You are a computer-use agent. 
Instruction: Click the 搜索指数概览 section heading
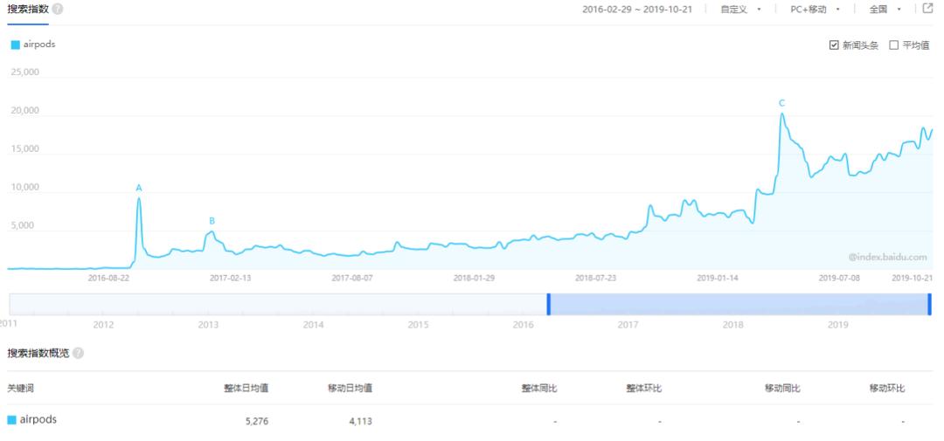[38, 353]
